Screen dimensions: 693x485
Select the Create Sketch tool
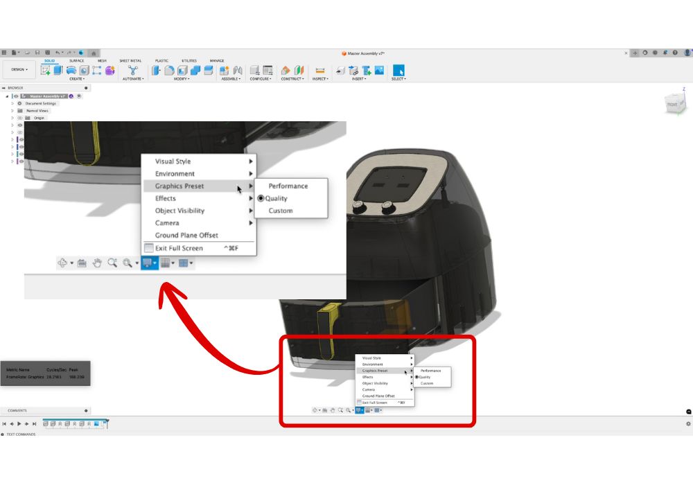[46, 70]
